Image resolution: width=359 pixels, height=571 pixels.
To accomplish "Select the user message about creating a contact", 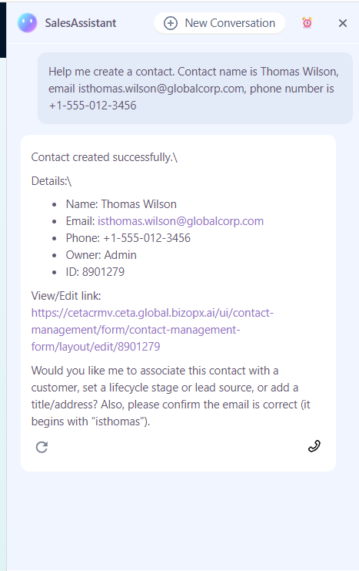I will point(195,89).
